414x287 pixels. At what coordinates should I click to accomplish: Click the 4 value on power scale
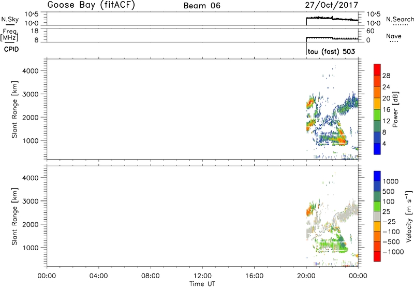pyautogui.click(x=384, y=143)
